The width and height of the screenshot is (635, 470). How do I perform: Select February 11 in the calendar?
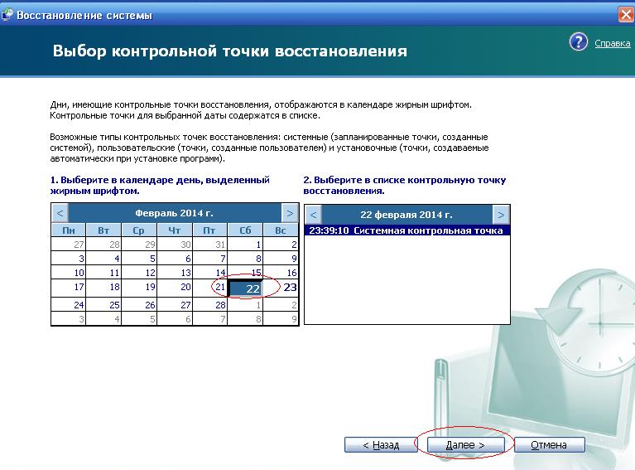103,272
